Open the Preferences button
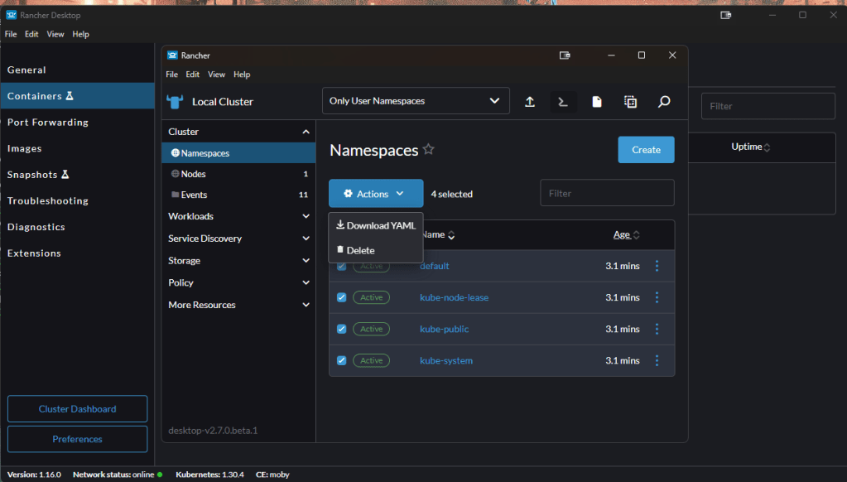 (x=77, y=439)
